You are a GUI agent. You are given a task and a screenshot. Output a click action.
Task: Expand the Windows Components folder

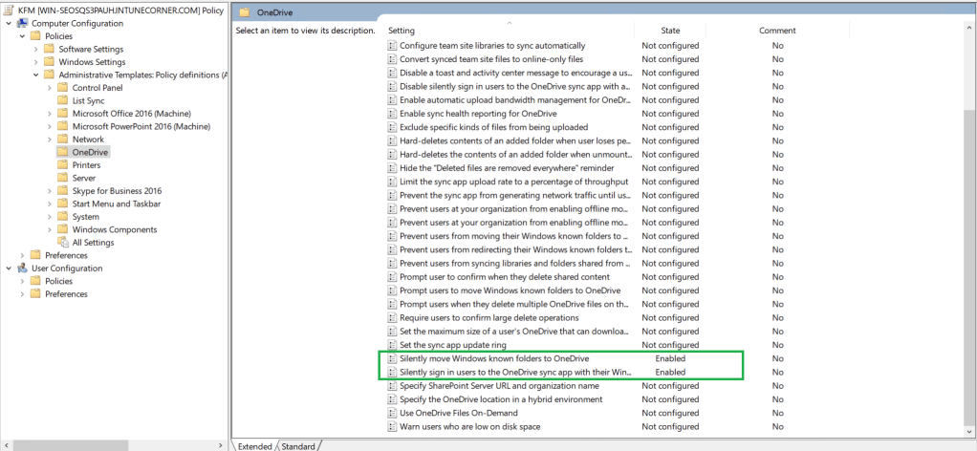[52, 229]
